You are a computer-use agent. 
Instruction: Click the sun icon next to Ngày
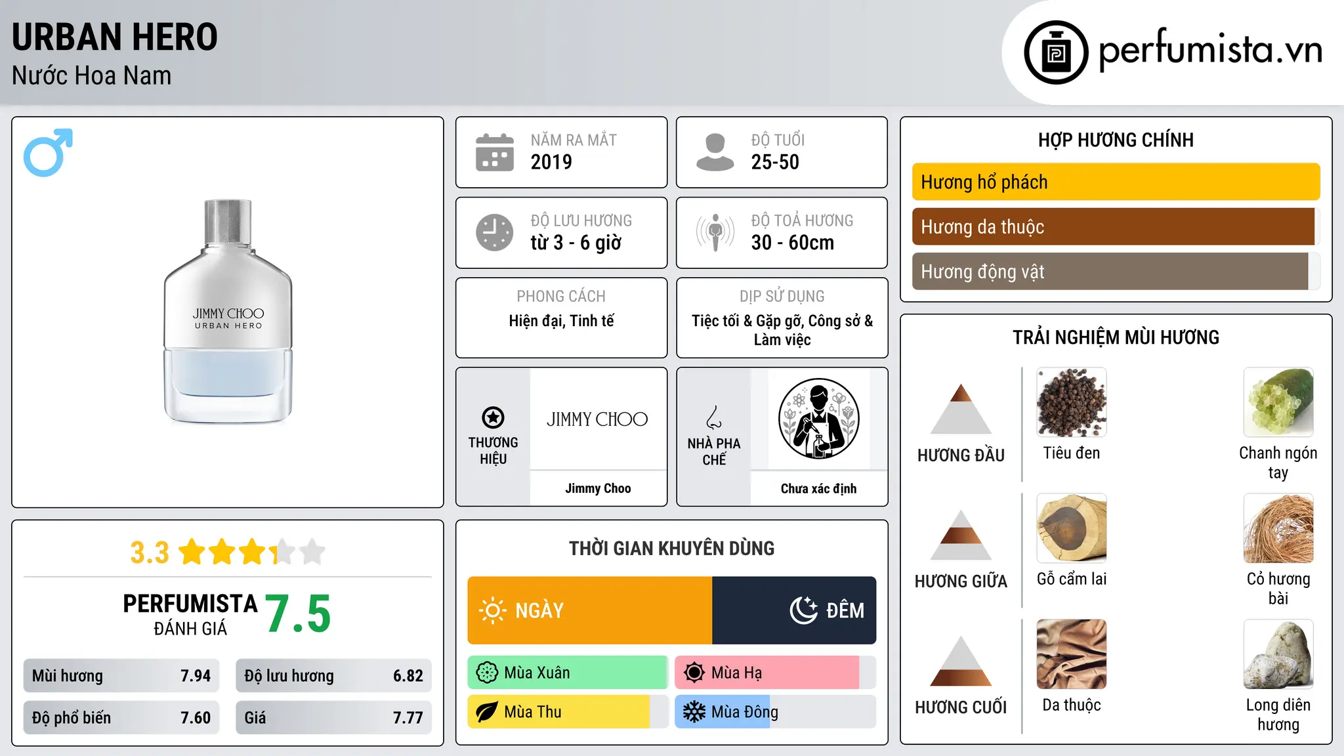[493, 610]
